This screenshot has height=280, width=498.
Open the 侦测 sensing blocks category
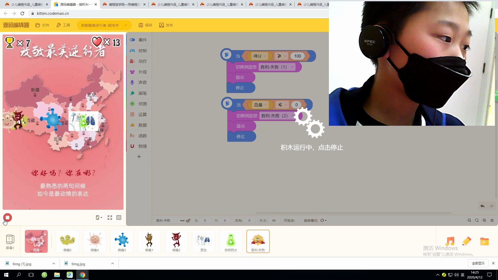[139, 104]
